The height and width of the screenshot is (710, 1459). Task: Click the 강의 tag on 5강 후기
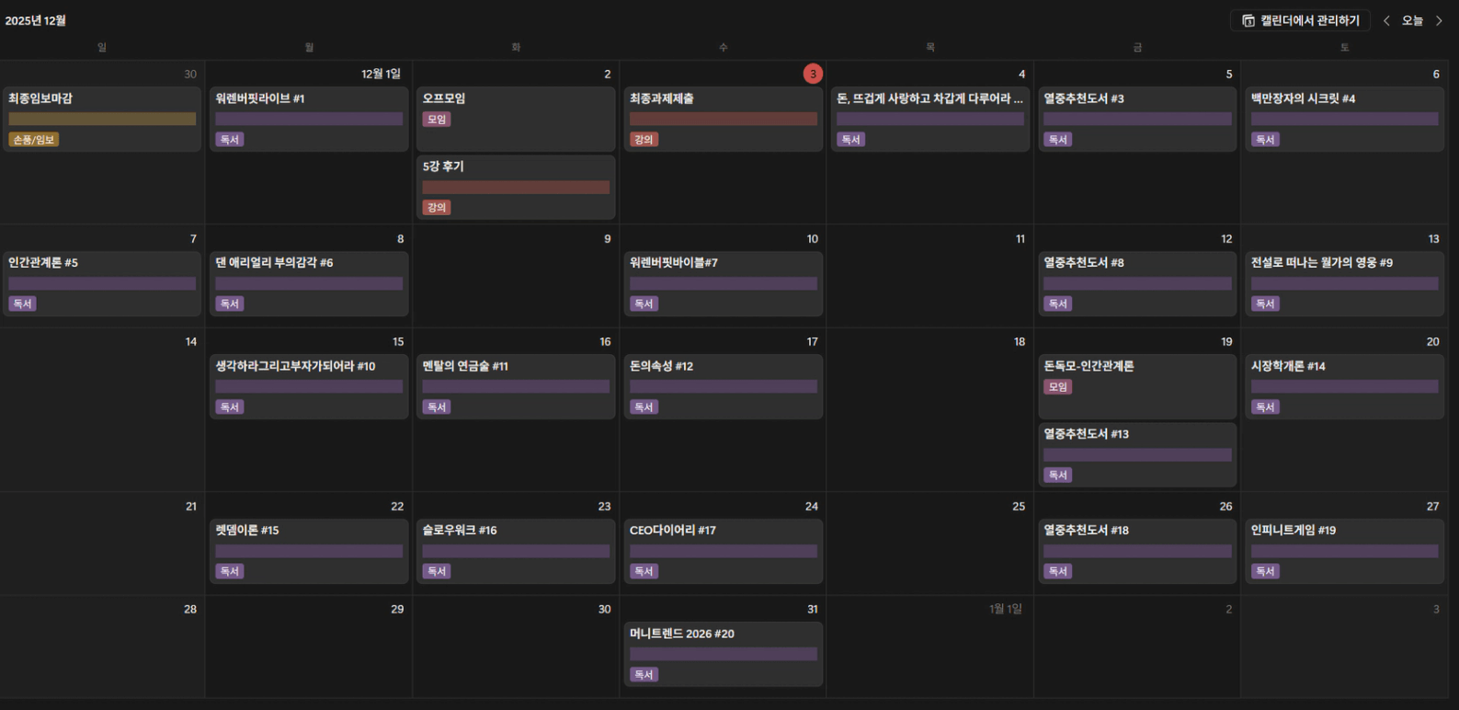coord(436,208)
